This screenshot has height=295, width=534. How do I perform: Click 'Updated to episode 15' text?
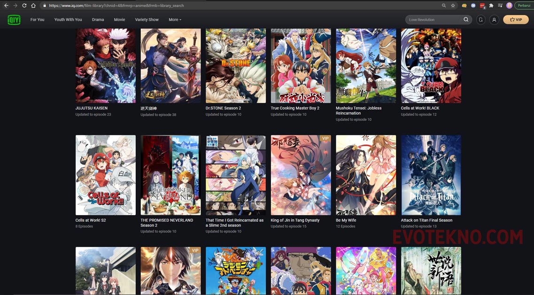[x=288, y=226]
